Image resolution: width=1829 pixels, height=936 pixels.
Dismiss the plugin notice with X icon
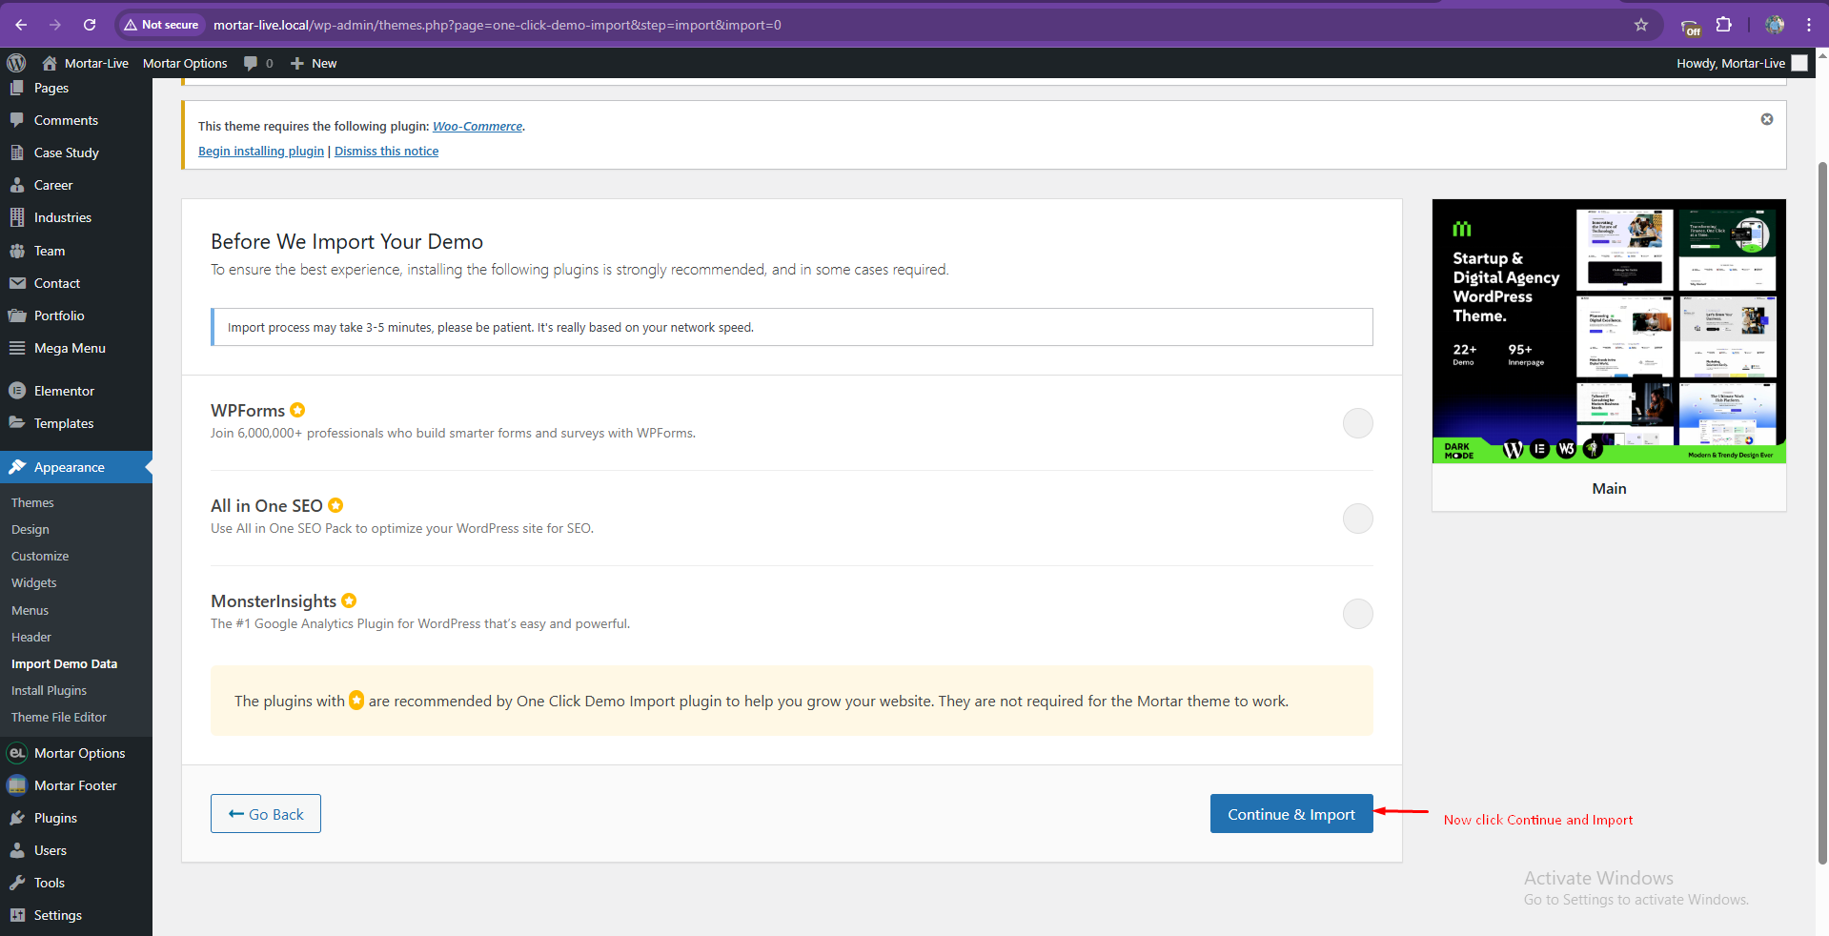[1767, 119]
